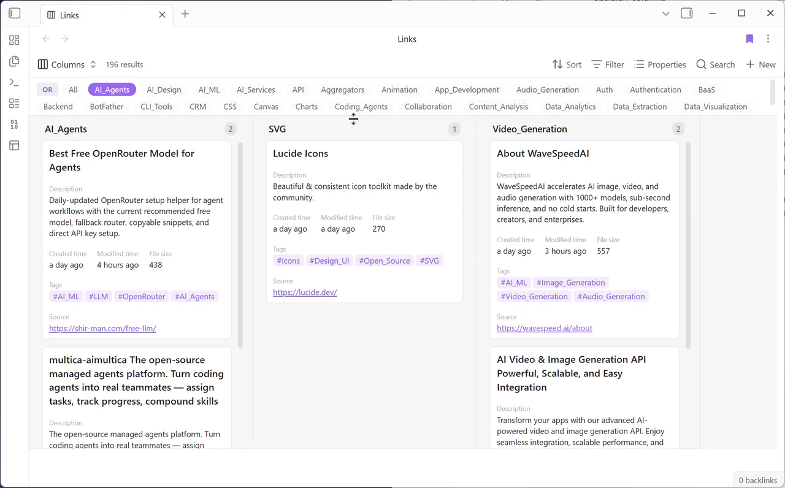
Task: Select the Authentication filter chip
Action: pyautogui.click(x=656, y=90)
